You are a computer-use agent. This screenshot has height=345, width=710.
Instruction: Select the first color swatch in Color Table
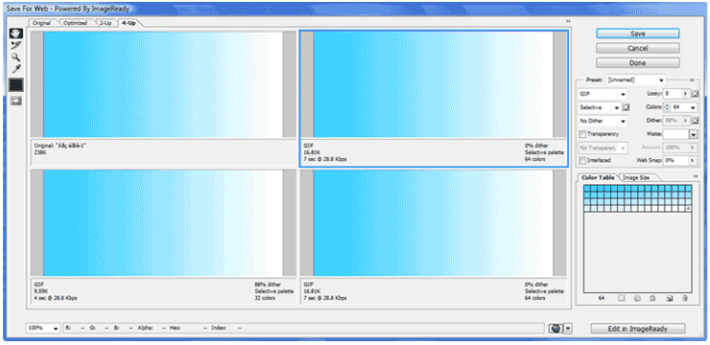[587, 188]
